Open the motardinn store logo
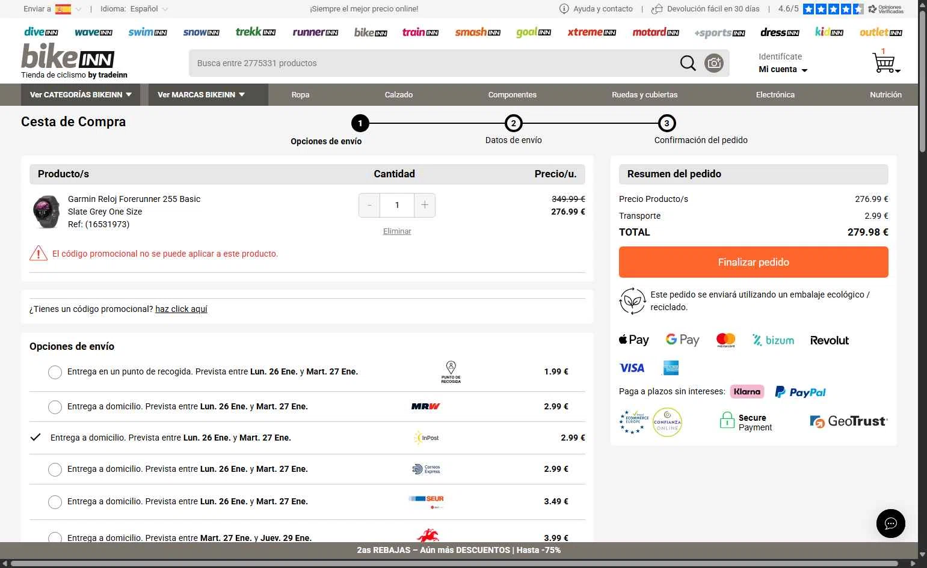Screen dimensions: 927x568 (x=656, y=32)
